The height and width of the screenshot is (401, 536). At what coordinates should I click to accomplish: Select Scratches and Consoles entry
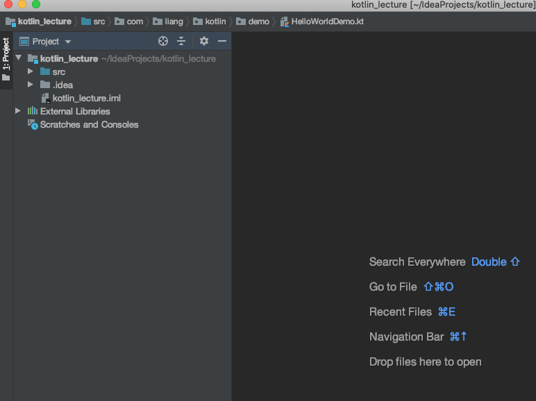click(90, 125)
